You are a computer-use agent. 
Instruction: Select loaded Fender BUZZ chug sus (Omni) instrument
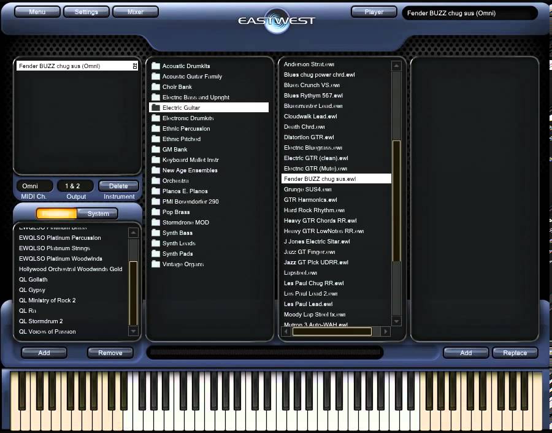click(77, 66)
